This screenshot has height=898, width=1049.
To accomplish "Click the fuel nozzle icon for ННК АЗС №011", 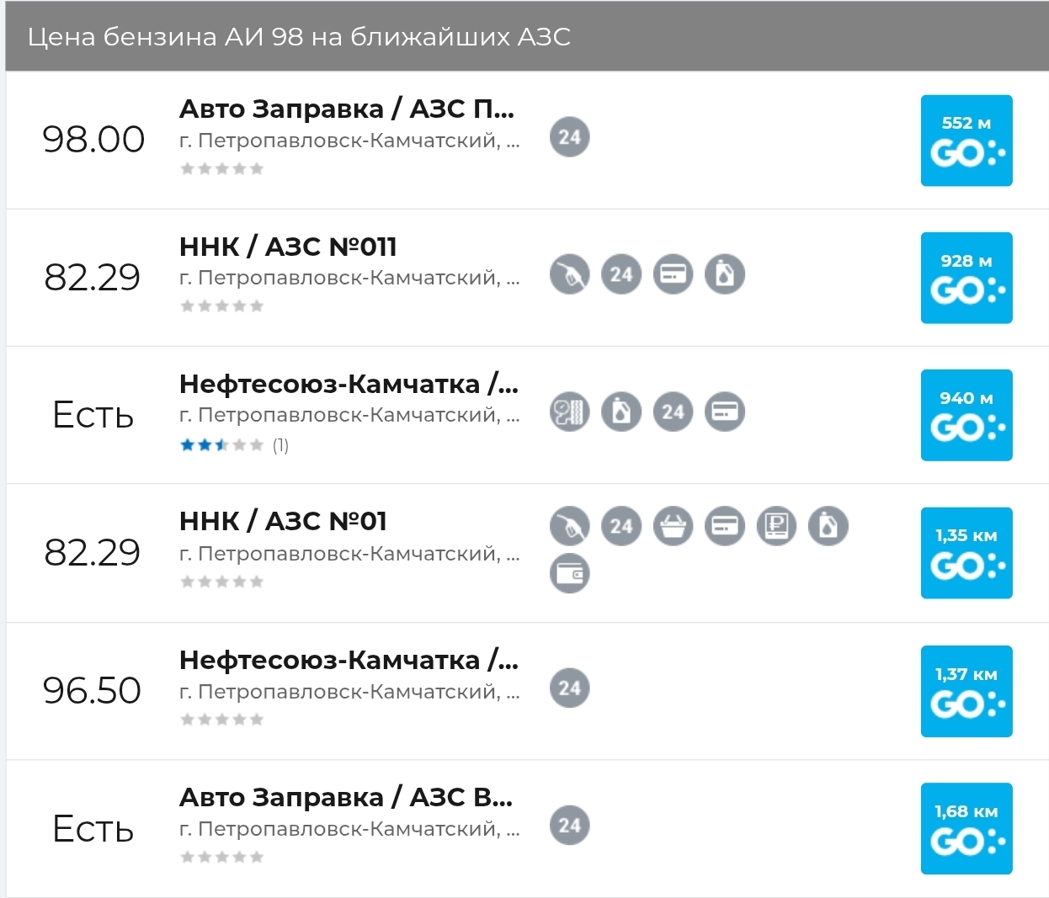I will pyautogui.click(x=570, y=274).
